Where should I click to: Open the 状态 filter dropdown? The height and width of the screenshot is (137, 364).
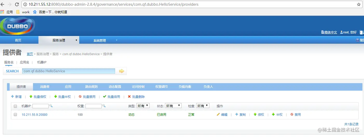click(173, 106)
